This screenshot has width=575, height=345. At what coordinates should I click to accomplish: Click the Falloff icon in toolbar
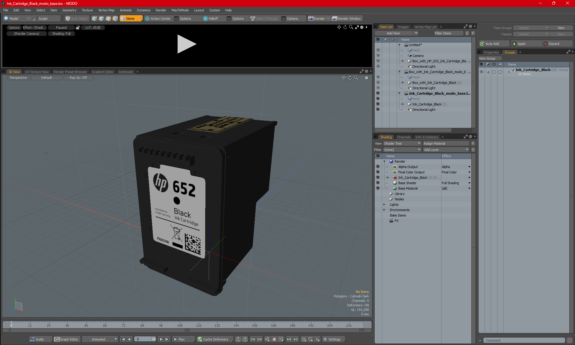(x=205, y=19)
